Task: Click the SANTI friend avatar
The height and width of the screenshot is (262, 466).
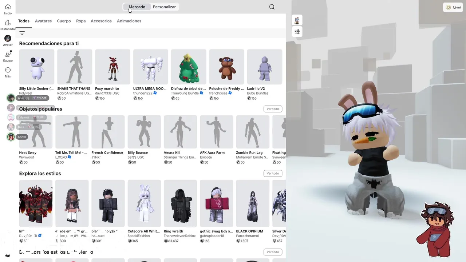Action: click(x=11, y=137)
